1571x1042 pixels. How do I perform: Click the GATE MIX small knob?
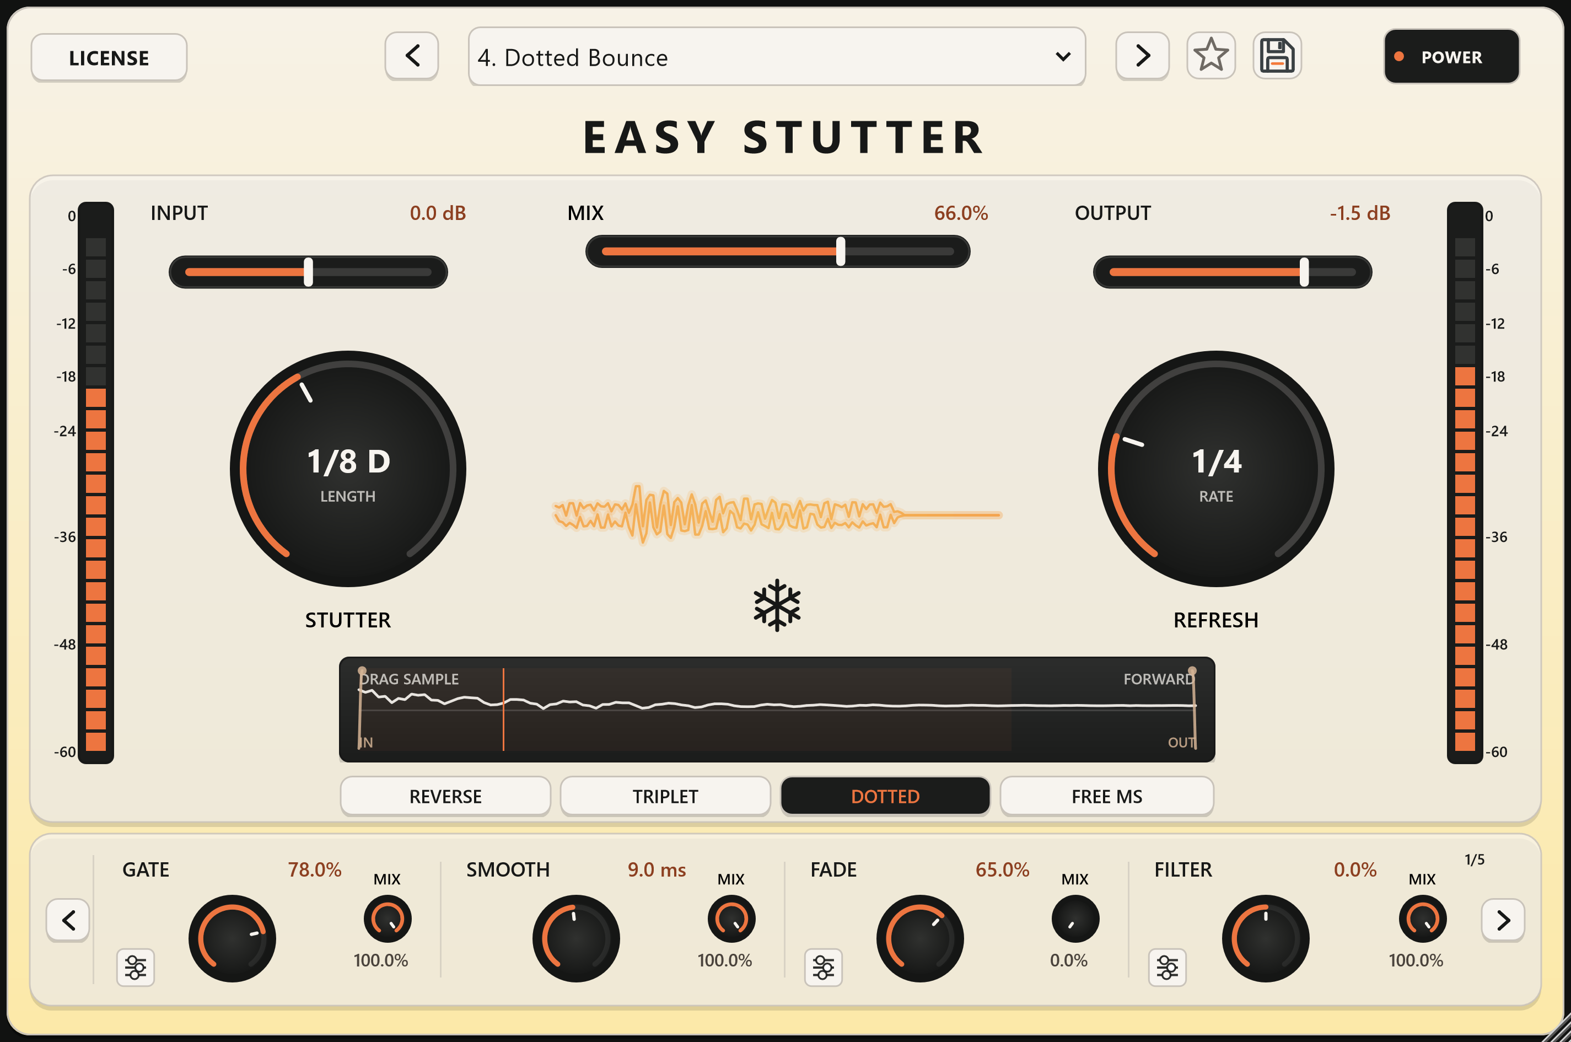tap(388, 919)
